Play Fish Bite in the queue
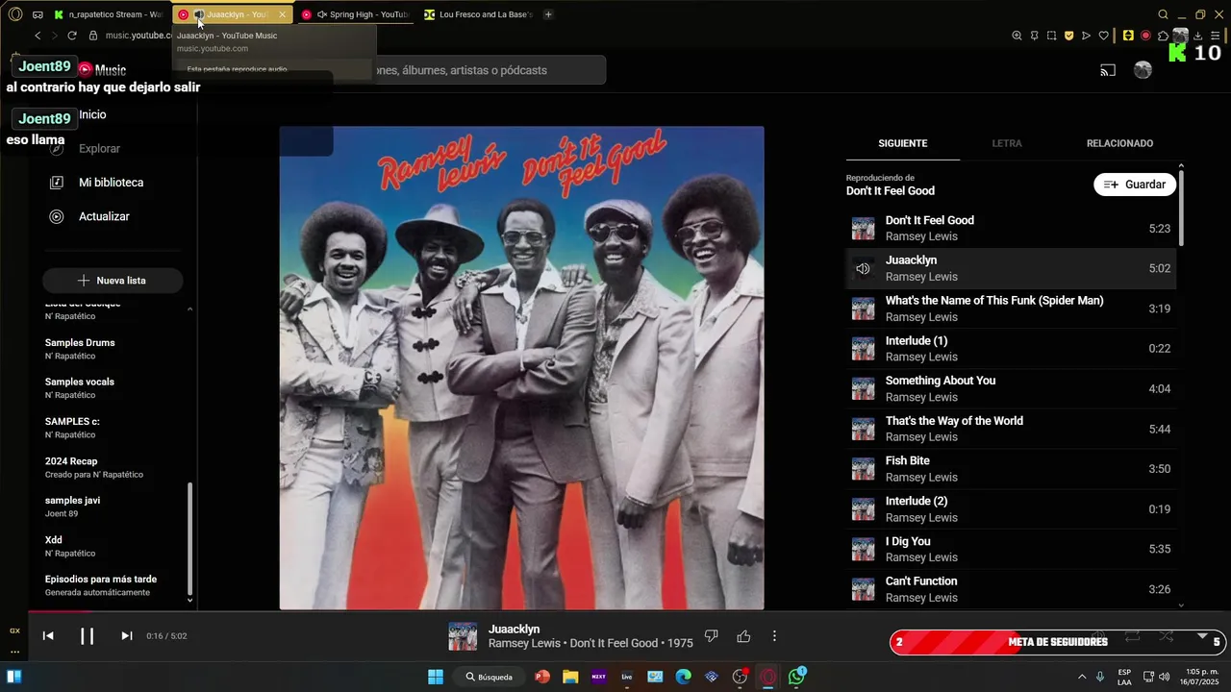The height and width of the screenshot is (692, 1231). [1011, 469]
